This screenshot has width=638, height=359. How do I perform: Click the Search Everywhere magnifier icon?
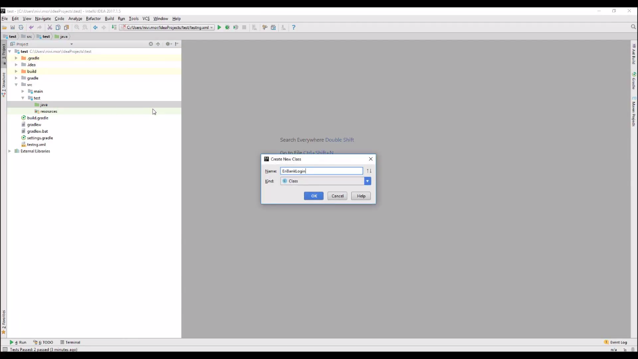pos(633,27)
